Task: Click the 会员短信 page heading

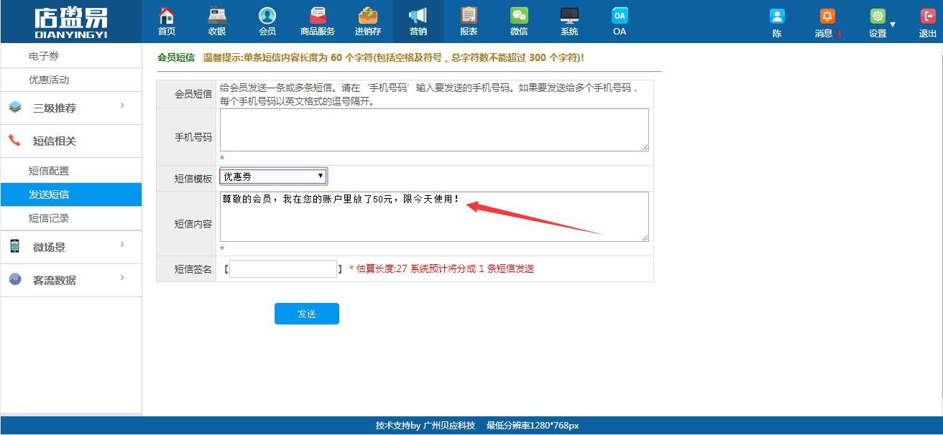Action: click(x=176, y=57)
